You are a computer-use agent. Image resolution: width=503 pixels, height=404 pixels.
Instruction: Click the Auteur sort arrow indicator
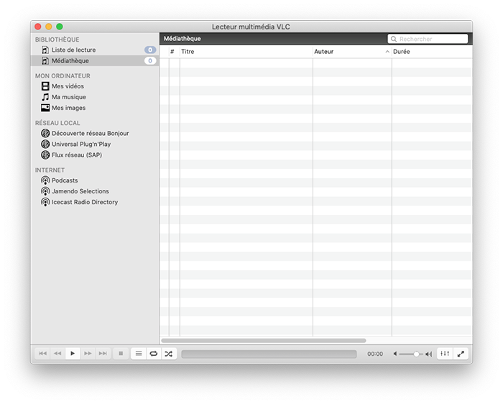click(387, 52)
